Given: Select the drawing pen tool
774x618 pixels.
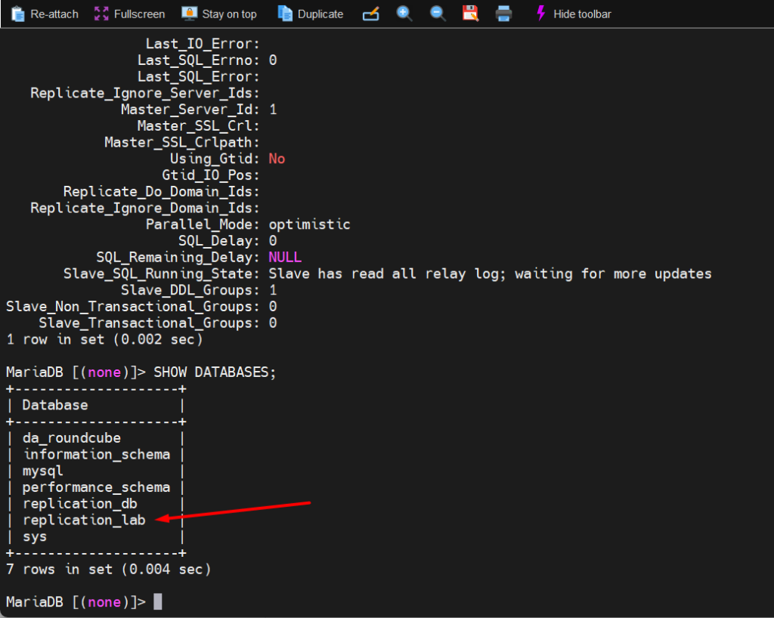Looking at the screenshot, I should coord(370,13).
